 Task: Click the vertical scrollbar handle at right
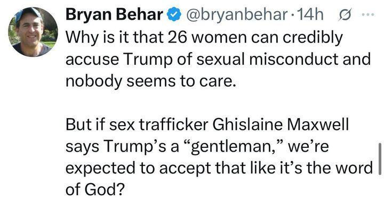coord(380,159)
